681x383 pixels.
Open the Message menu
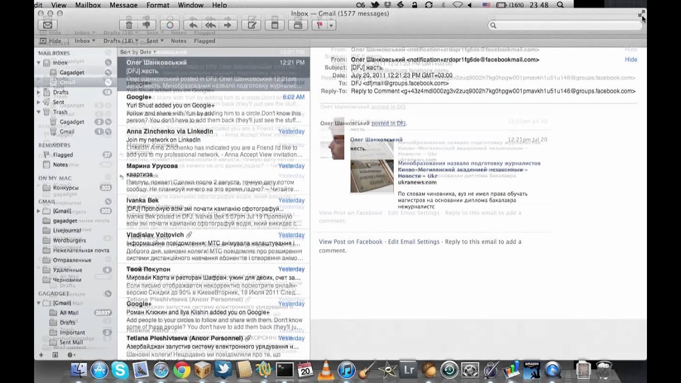123,5
